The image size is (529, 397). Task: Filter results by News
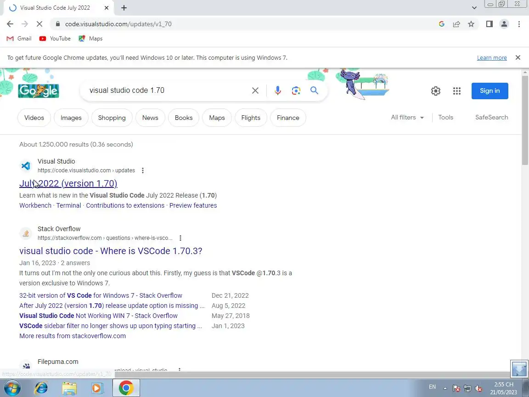(150, 118)
